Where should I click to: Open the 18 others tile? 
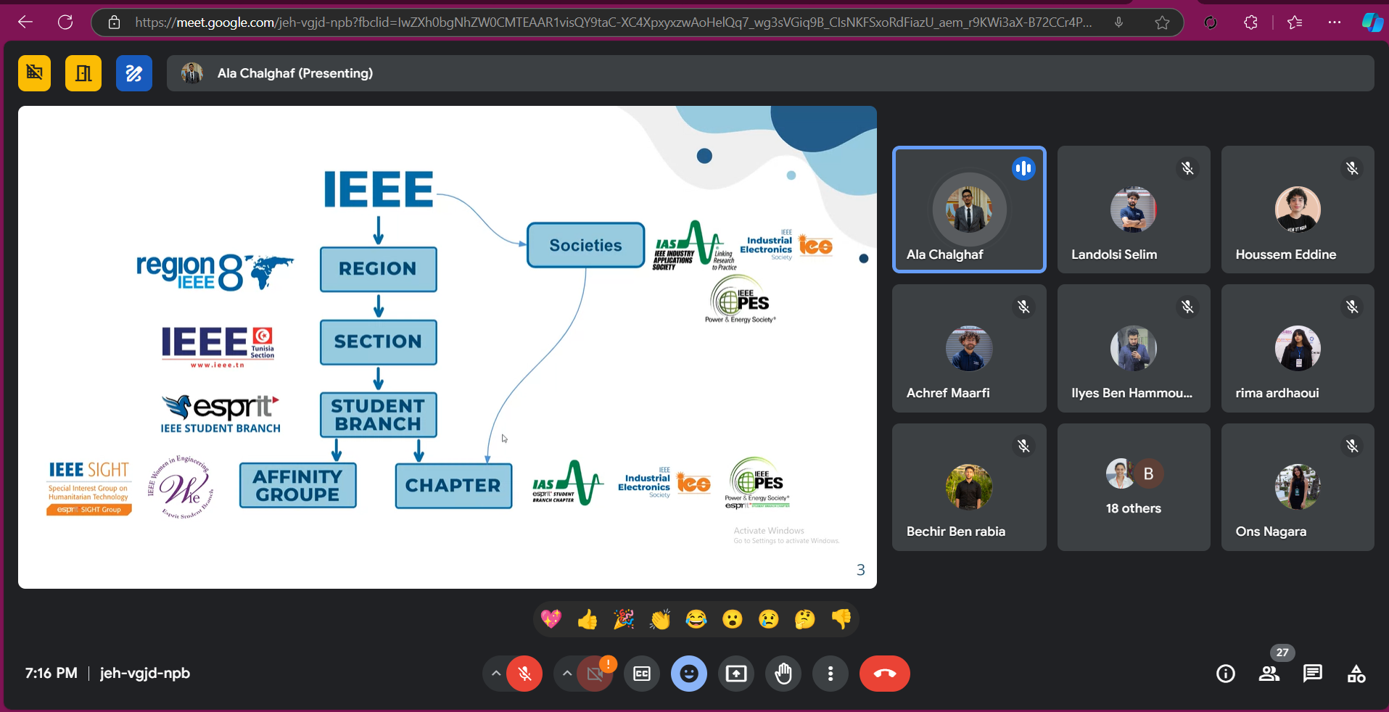pyautogui.click(x=1134, y=487)
